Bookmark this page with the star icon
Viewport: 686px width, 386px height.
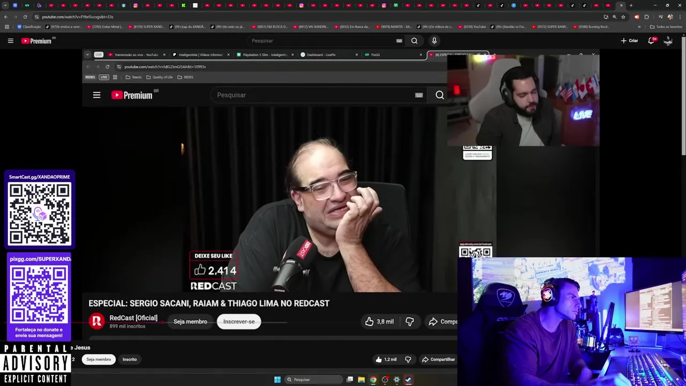tap(623, 17)
